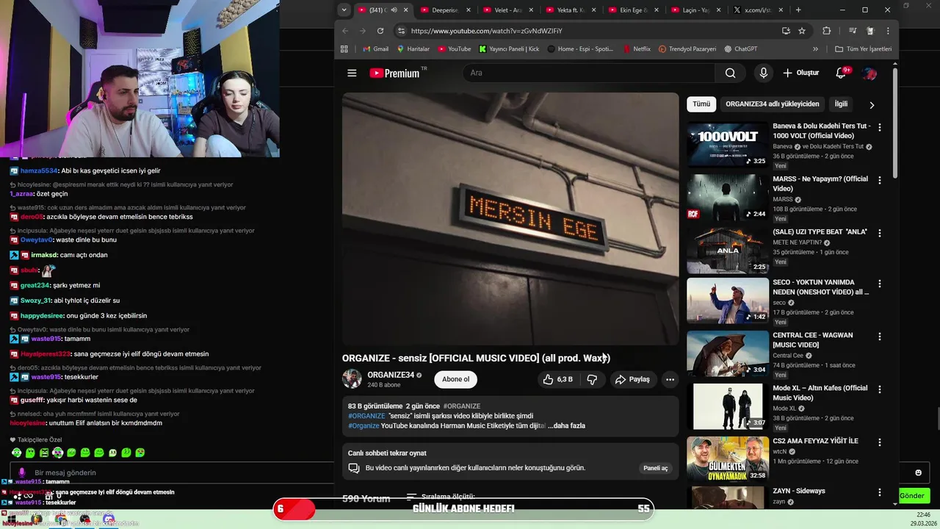Click the install/cast icon in address bar
This screenshot has width=940, height=529.
[x=786, y=31]
